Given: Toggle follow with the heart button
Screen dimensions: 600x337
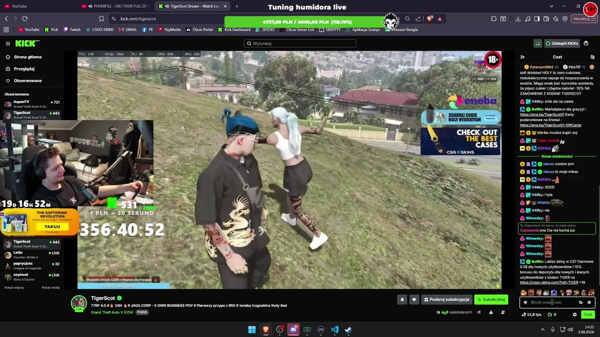Looking at the screenshot, I should click(414, 300).
